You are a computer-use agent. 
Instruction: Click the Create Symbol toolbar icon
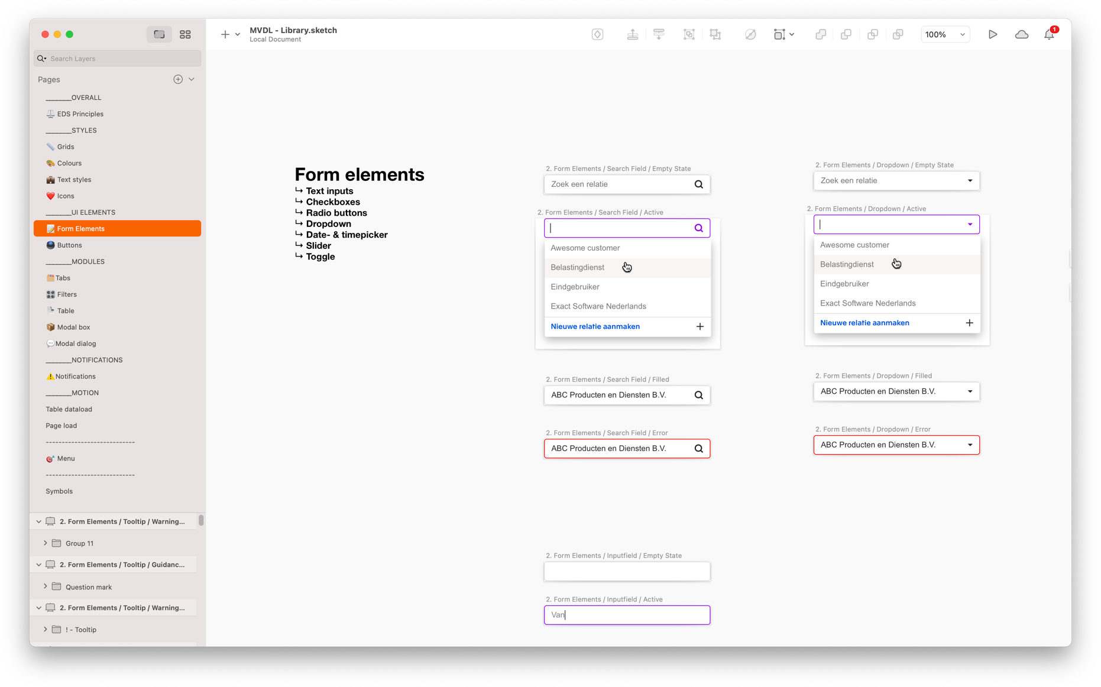pyautogui.click(x=597, y=34)
